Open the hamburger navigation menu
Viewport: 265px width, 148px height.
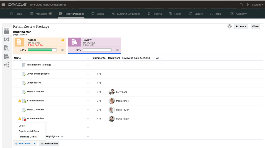coord(3,5)
